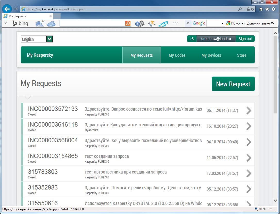280x214 pixels.
Task: Click the 'MyAccount' product label
Action: pyautogui.click(x=92, y=130)
